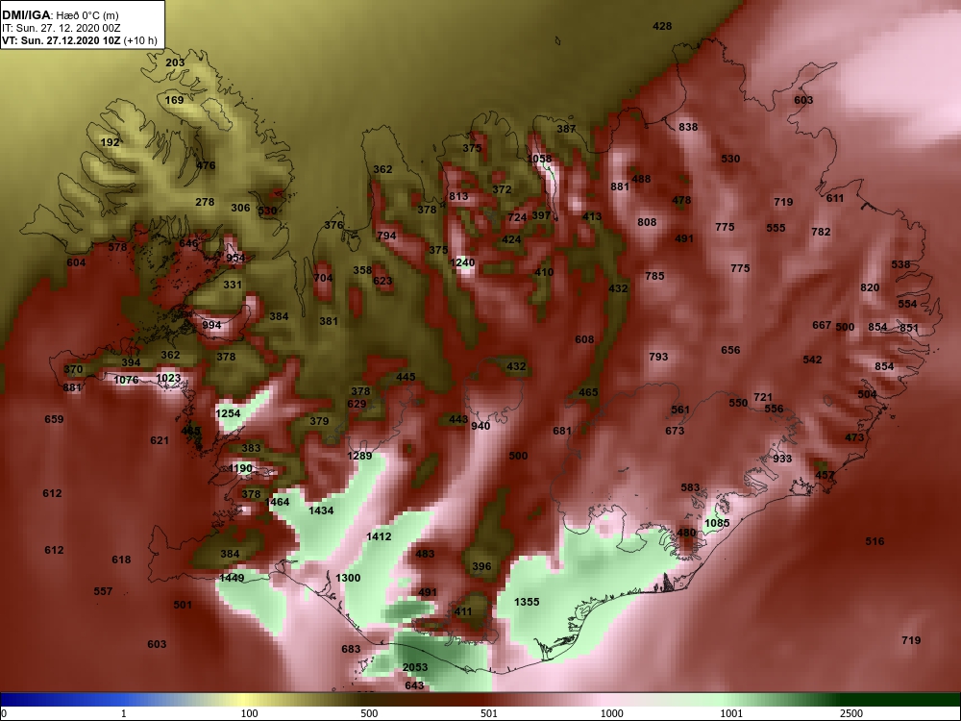Click the 785 value on the map
The width and height of the screenshot is (961, 721).
(x=654, y=277)
